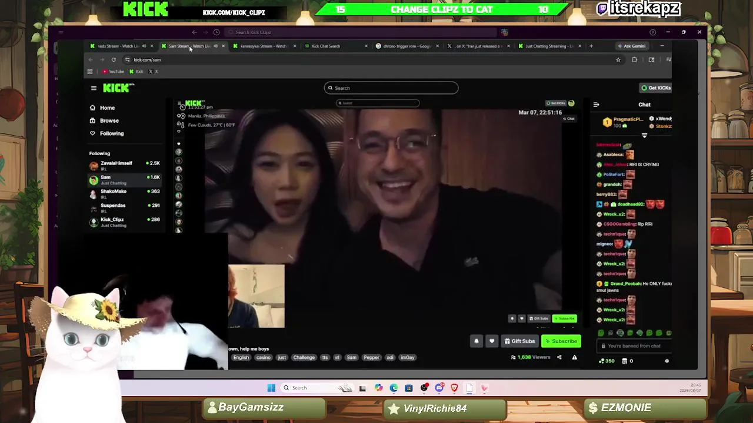
Task: Click Ask Gemini in browser
Action: [x=631, y=46]
